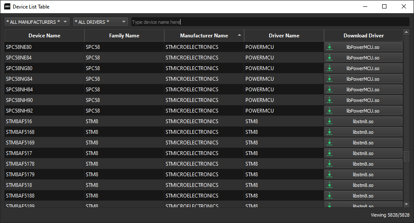Screen dimensions: 414x223
Task: Click STM8 family cell in STM8AF516 row
Action: [124, 121]
